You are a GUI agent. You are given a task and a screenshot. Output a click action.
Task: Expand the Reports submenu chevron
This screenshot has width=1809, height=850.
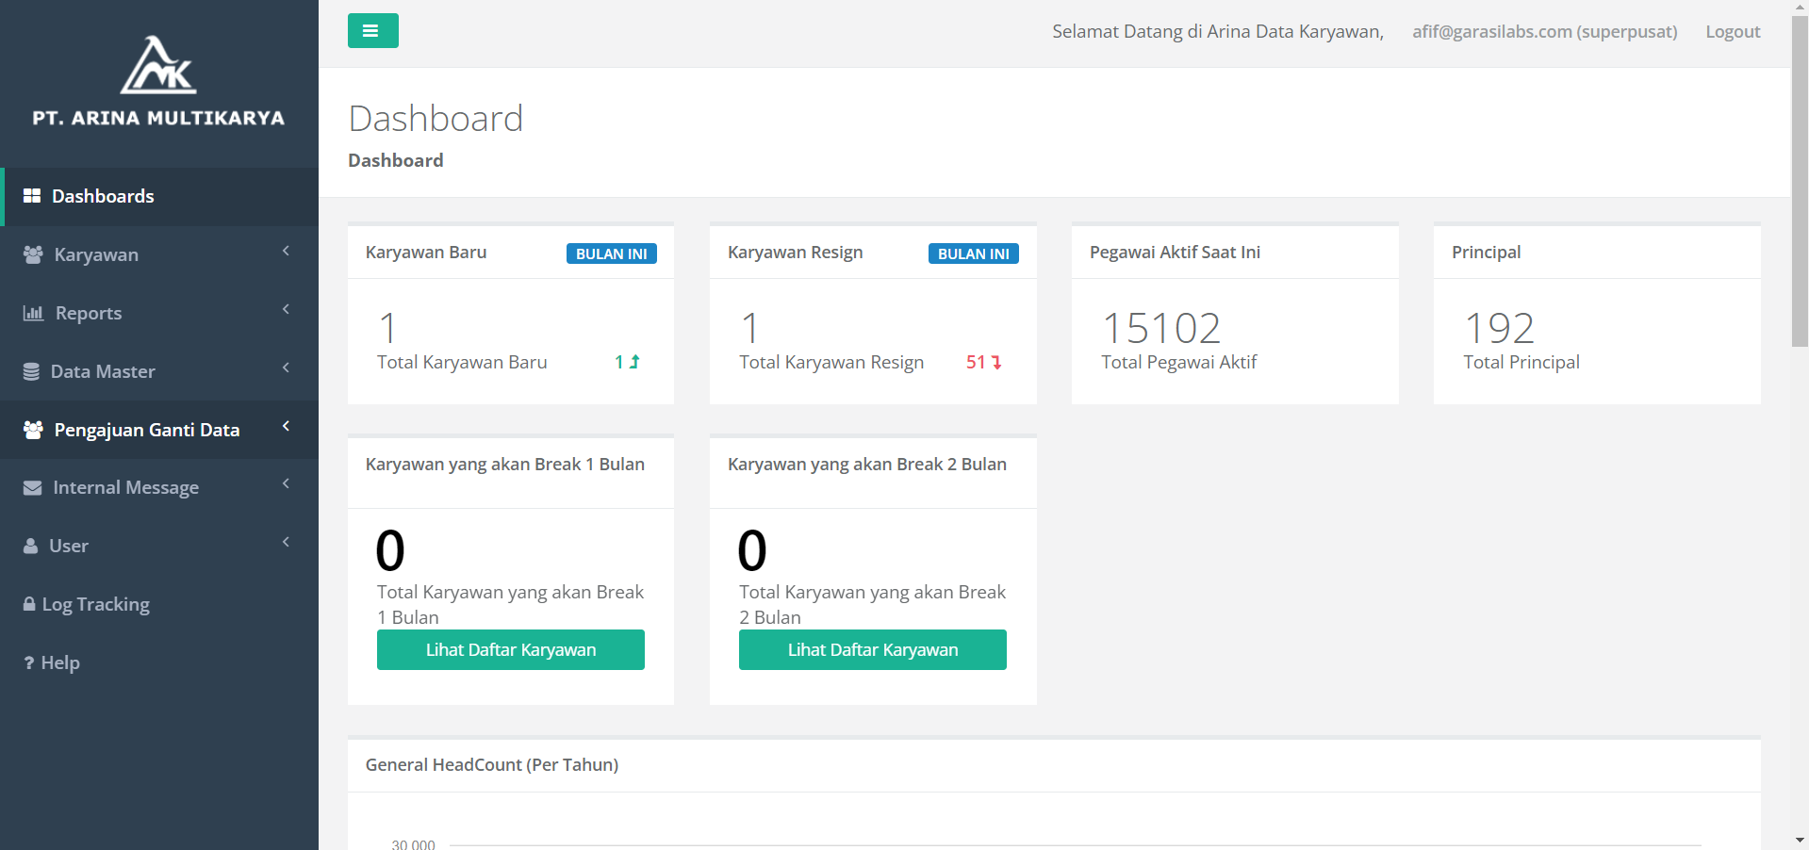(286, 309)
